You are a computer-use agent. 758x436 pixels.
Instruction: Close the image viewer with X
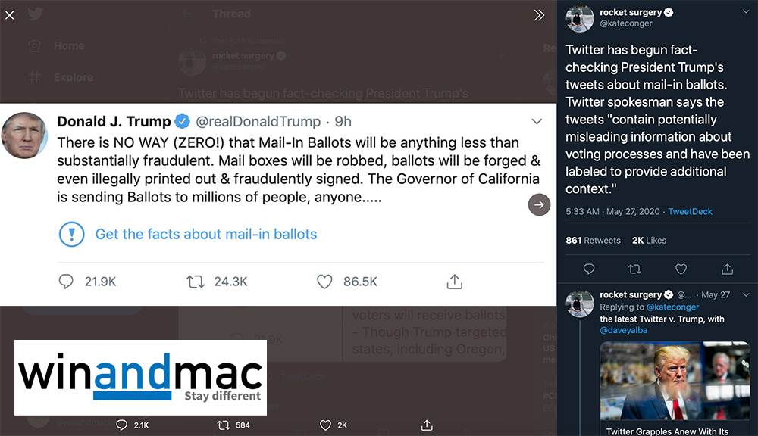10,15
